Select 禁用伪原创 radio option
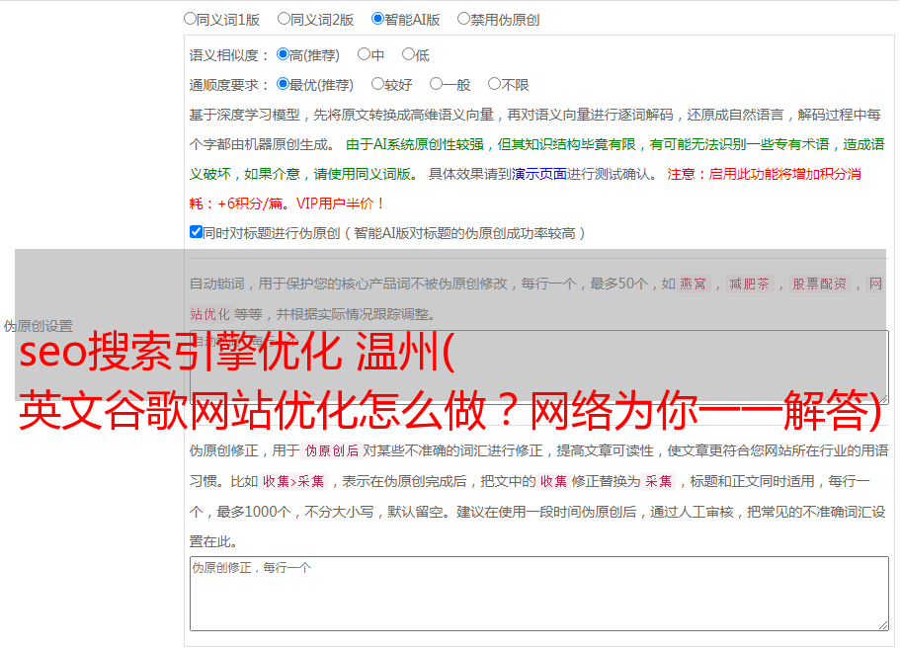The width and height of the screenshot is (900, 650). coord(463,19)
